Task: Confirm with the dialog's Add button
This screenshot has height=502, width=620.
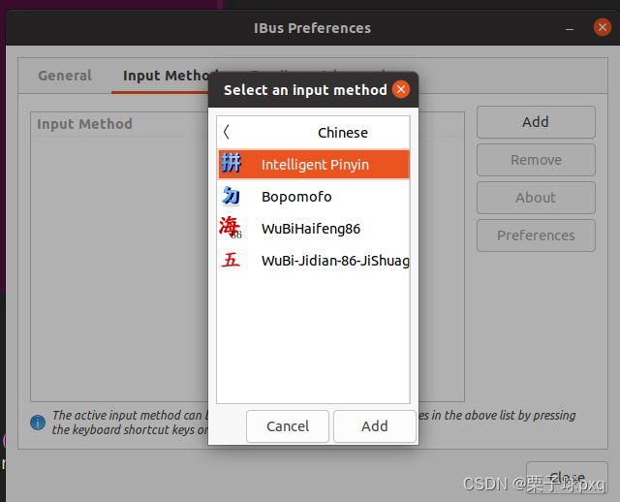Action: (375, 426)
